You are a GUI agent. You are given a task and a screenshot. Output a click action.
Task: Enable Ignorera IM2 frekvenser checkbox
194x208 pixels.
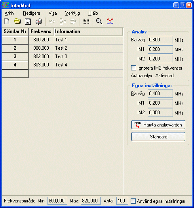[x=133, y=68]
